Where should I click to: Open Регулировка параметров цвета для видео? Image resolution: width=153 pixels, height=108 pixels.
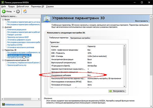[24, 22]
